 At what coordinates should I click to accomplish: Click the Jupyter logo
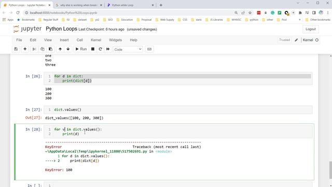[x=27, y=29]
